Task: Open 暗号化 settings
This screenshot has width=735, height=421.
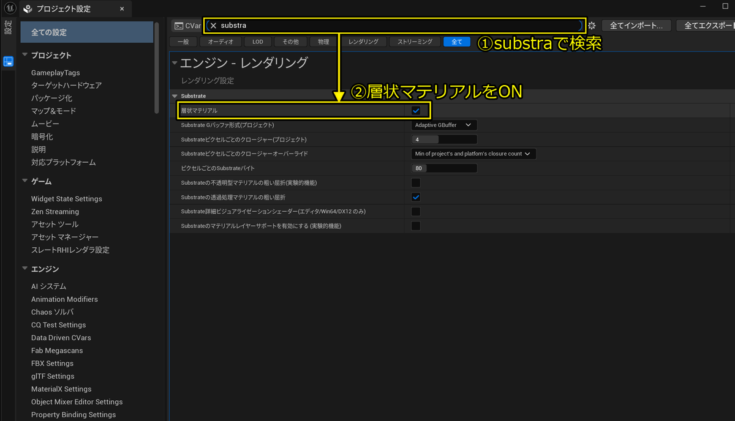Action: [x=42, y=137]
